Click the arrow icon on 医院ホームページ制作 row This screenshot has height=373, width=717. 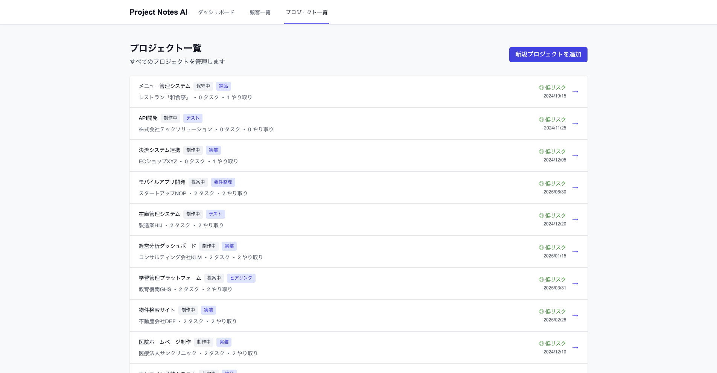click(575, 347)
